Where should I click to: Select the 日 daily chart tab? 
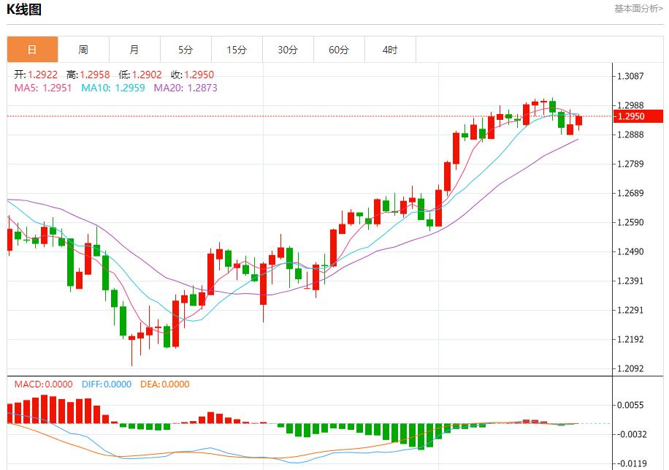(x=32, y=50)
